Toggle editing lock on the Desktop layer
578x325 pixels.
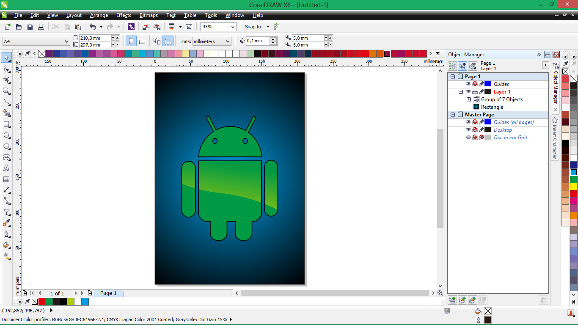point(481,130)
